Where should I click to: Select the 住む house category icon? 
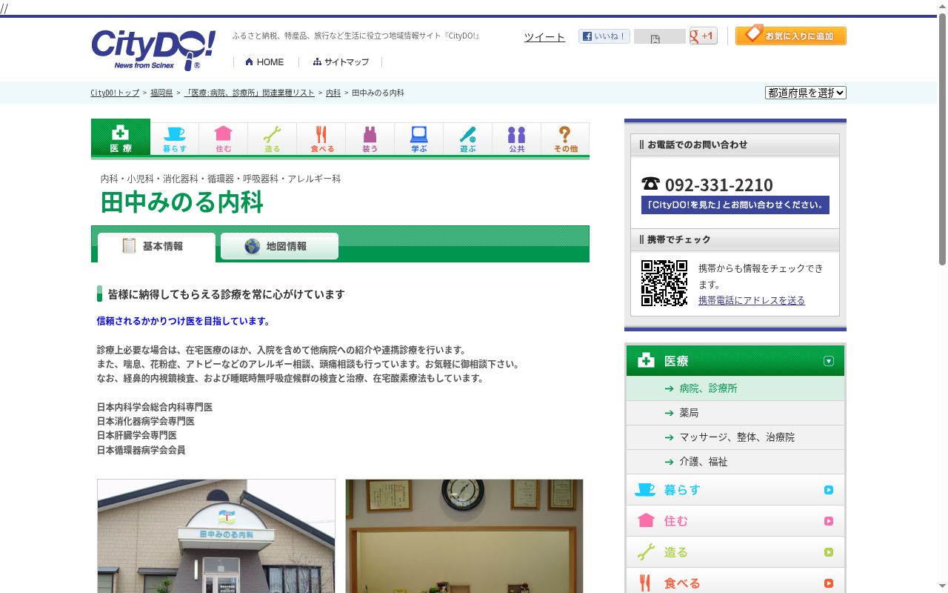(224, 139)
